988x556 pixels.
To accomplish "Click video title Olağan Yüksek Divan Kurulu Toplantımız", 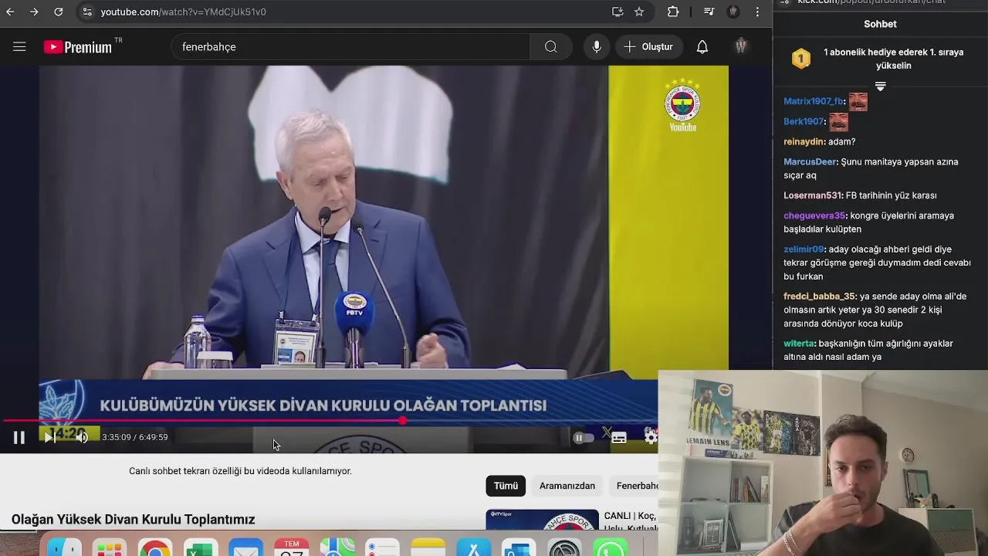I will (x=133, y=520).
